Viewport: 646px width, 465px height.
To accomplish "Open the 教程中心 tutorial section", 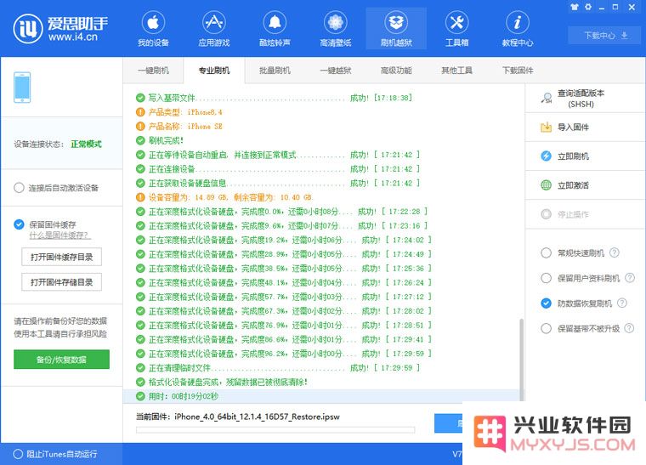I will [518, 28].
